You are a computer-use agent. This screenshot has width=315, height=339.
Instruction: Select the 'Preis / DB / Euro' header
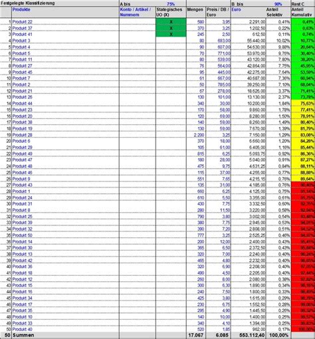pyautogui.click(x=218, y=12)
